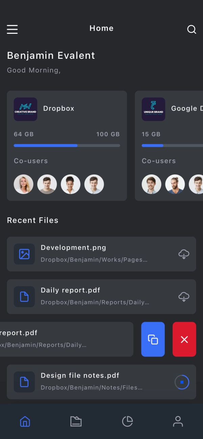This screenshot has height=439, width=203.
Task: Click the Home title in the header
Action: coord(101,28)
